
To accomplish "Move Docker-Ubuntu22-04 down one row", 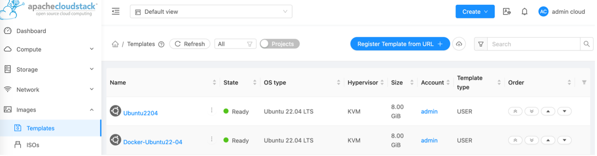I will tap(564, 140).
